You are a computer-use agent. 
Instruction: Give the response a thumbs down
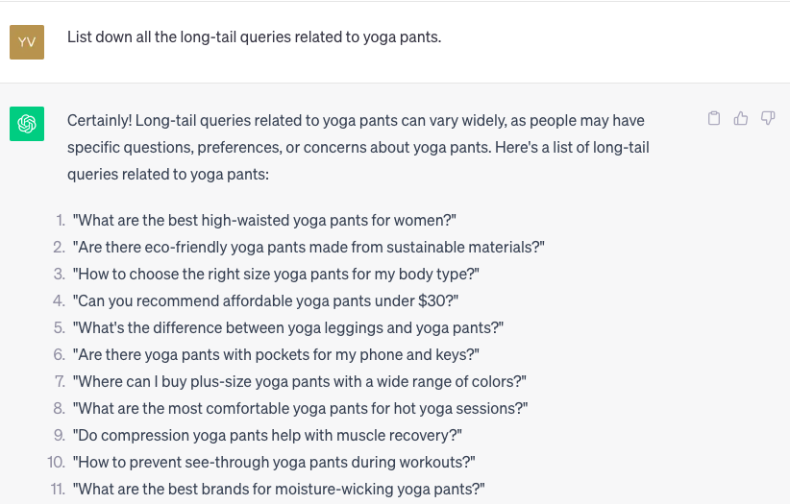(x=768, y=118)
